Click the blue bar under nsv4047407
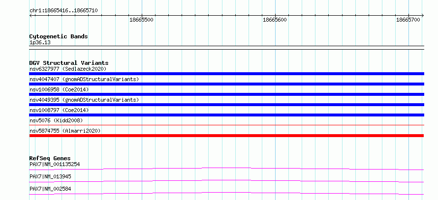Viewport: 438px width, 200px height. (226, 84)
